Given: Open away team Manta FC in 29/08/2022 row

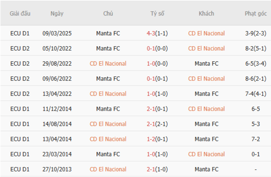Looking at the screenshot, I should point(206,64).
